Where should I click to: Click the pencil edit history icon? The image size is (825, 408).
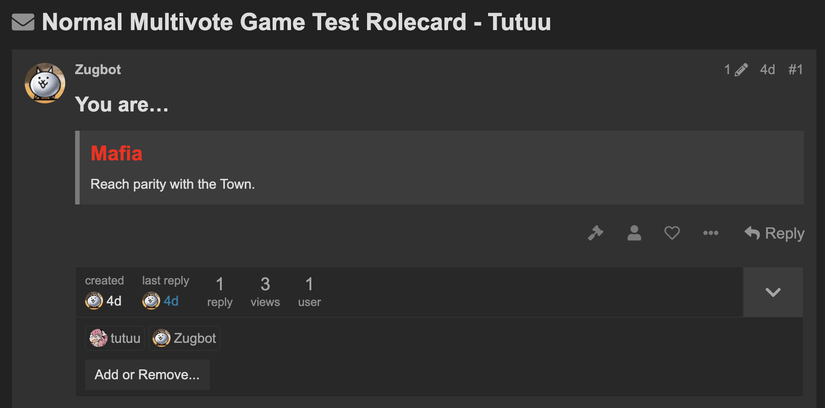click(741, 70)
